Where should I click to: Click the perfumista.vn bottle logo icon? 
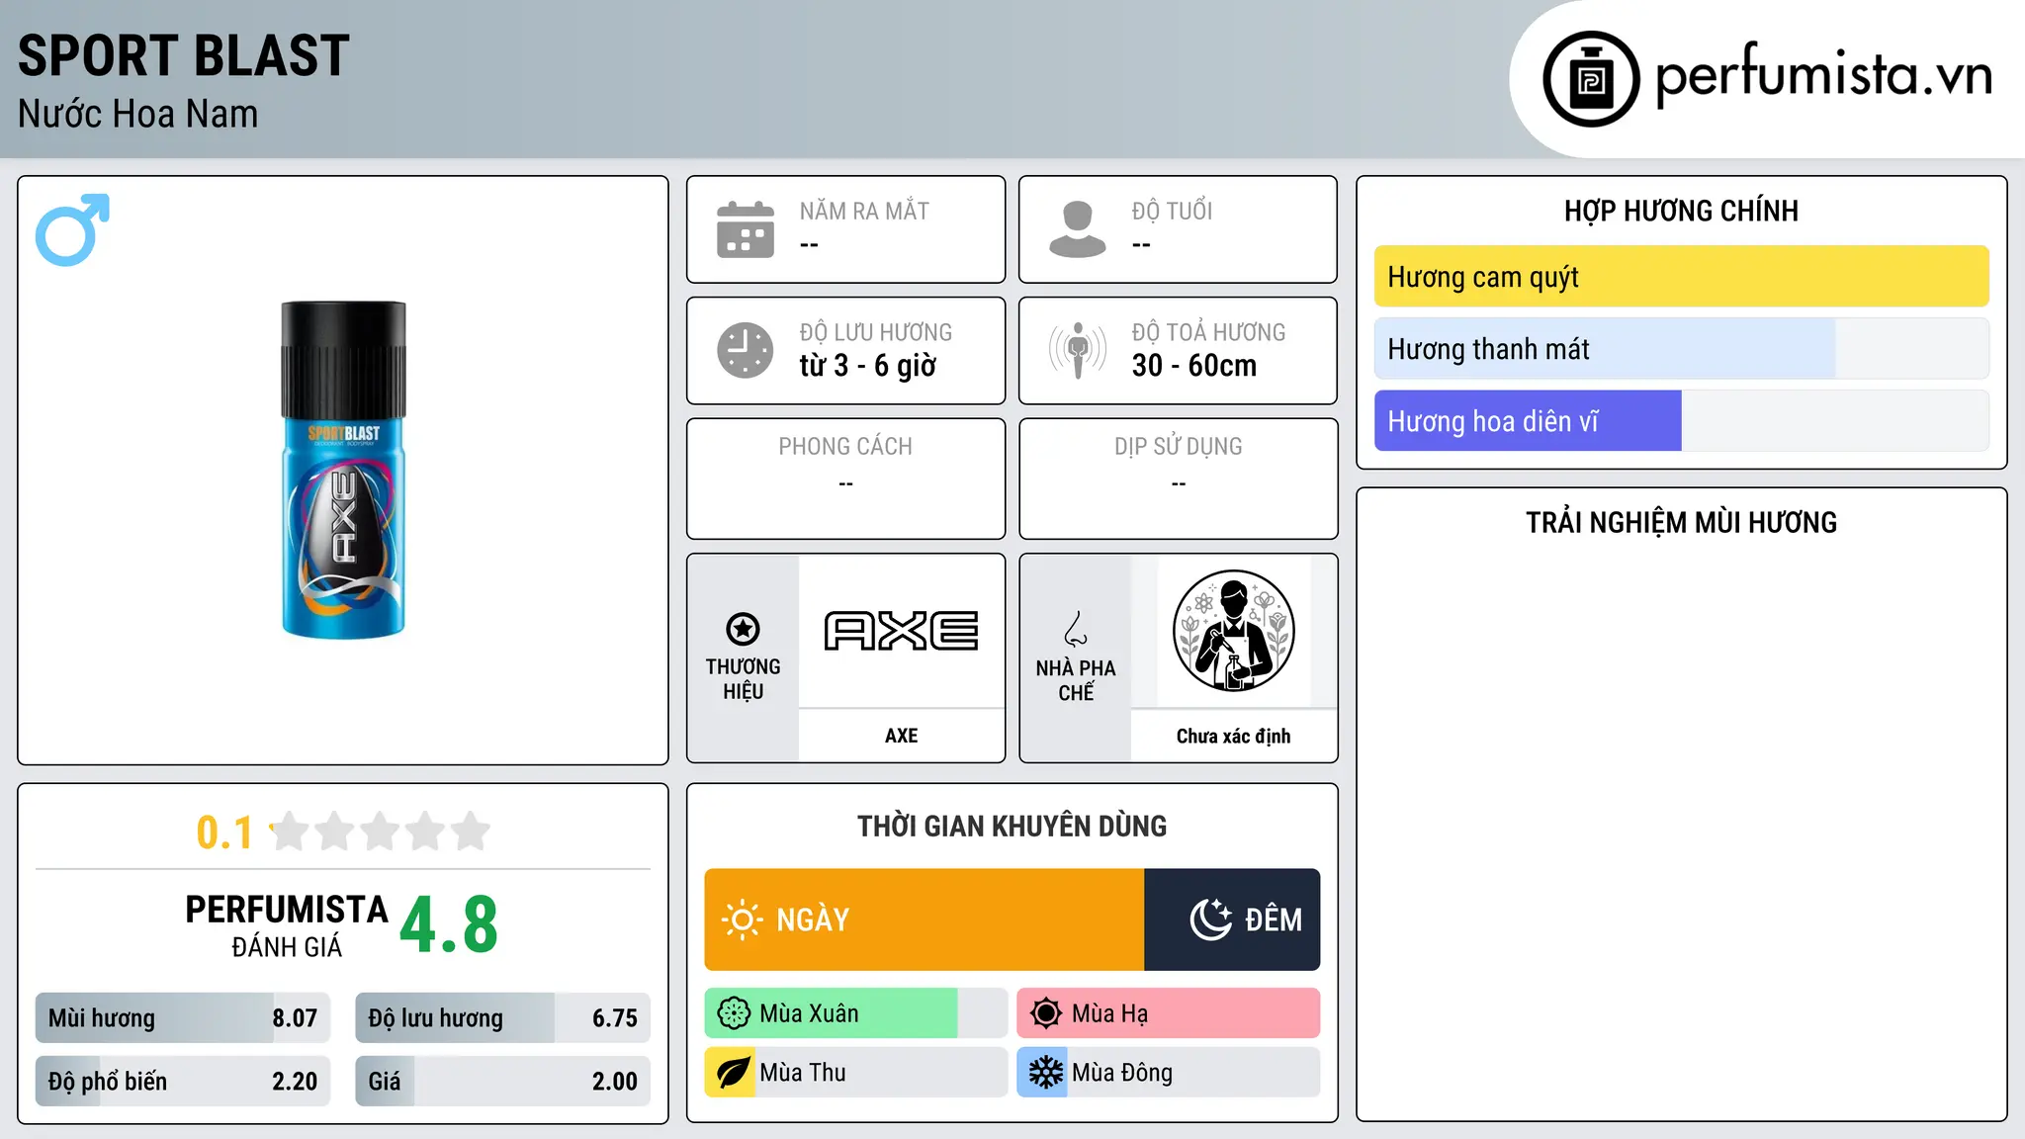click(x=1591, y=79)
